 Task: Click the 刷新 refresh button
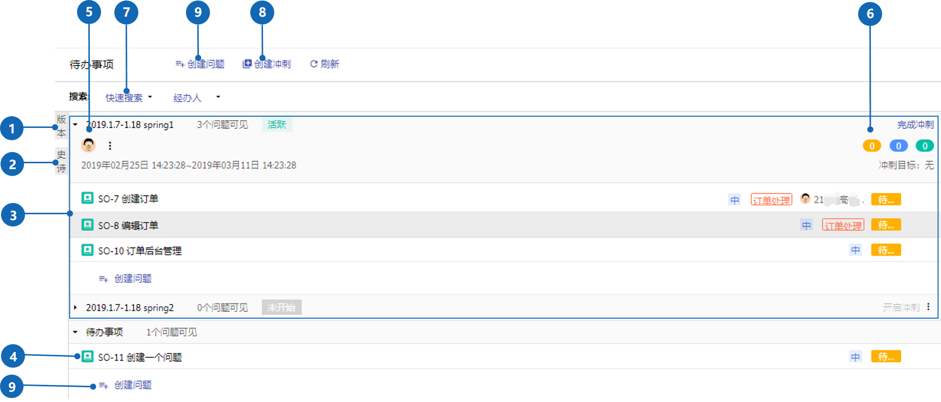pyautogui.click(x=324, y=64)
